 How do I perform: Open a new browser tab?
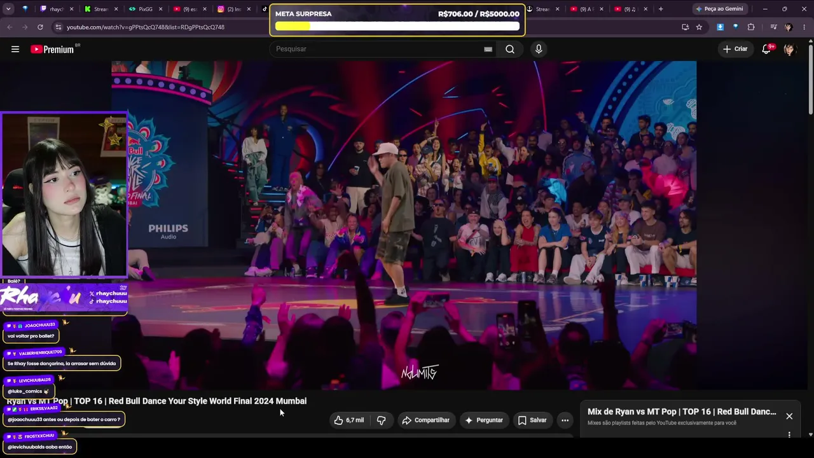click(661, 9)
